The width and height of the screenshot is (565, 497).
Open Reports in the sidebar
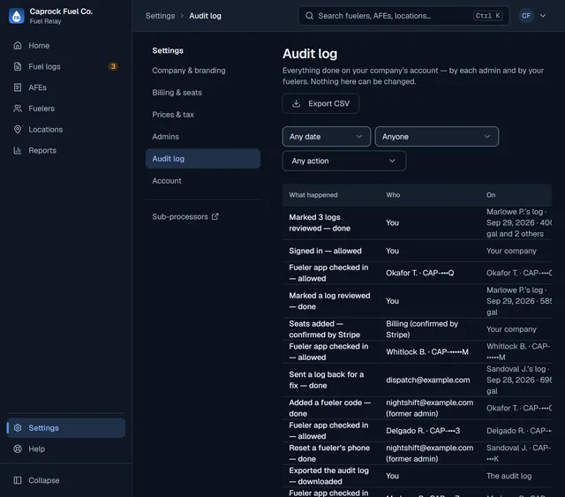tap(65, 150)
